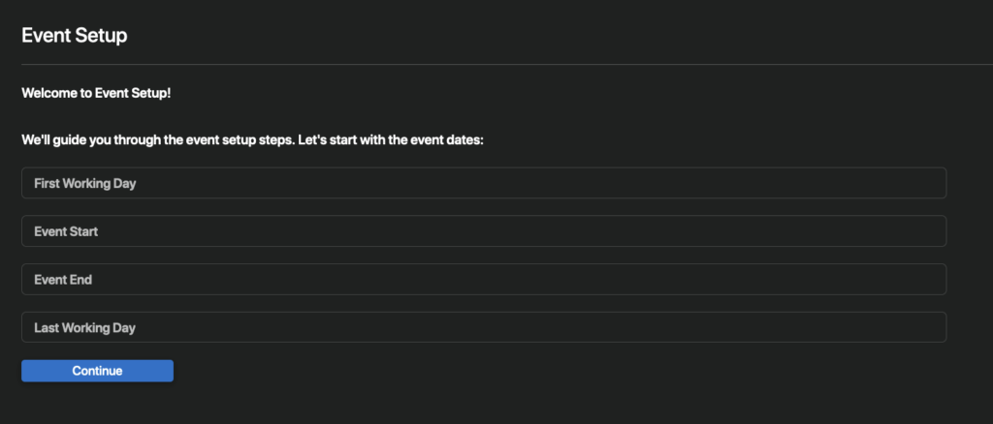Focus the Event End date field
This screenshot has width=993, height=424.
tap(483, 280)
